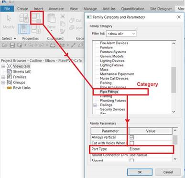The height and width of the screenshot is (178, 185).
Task: Select Lighting Fixtures category
Action: point(112,65)
